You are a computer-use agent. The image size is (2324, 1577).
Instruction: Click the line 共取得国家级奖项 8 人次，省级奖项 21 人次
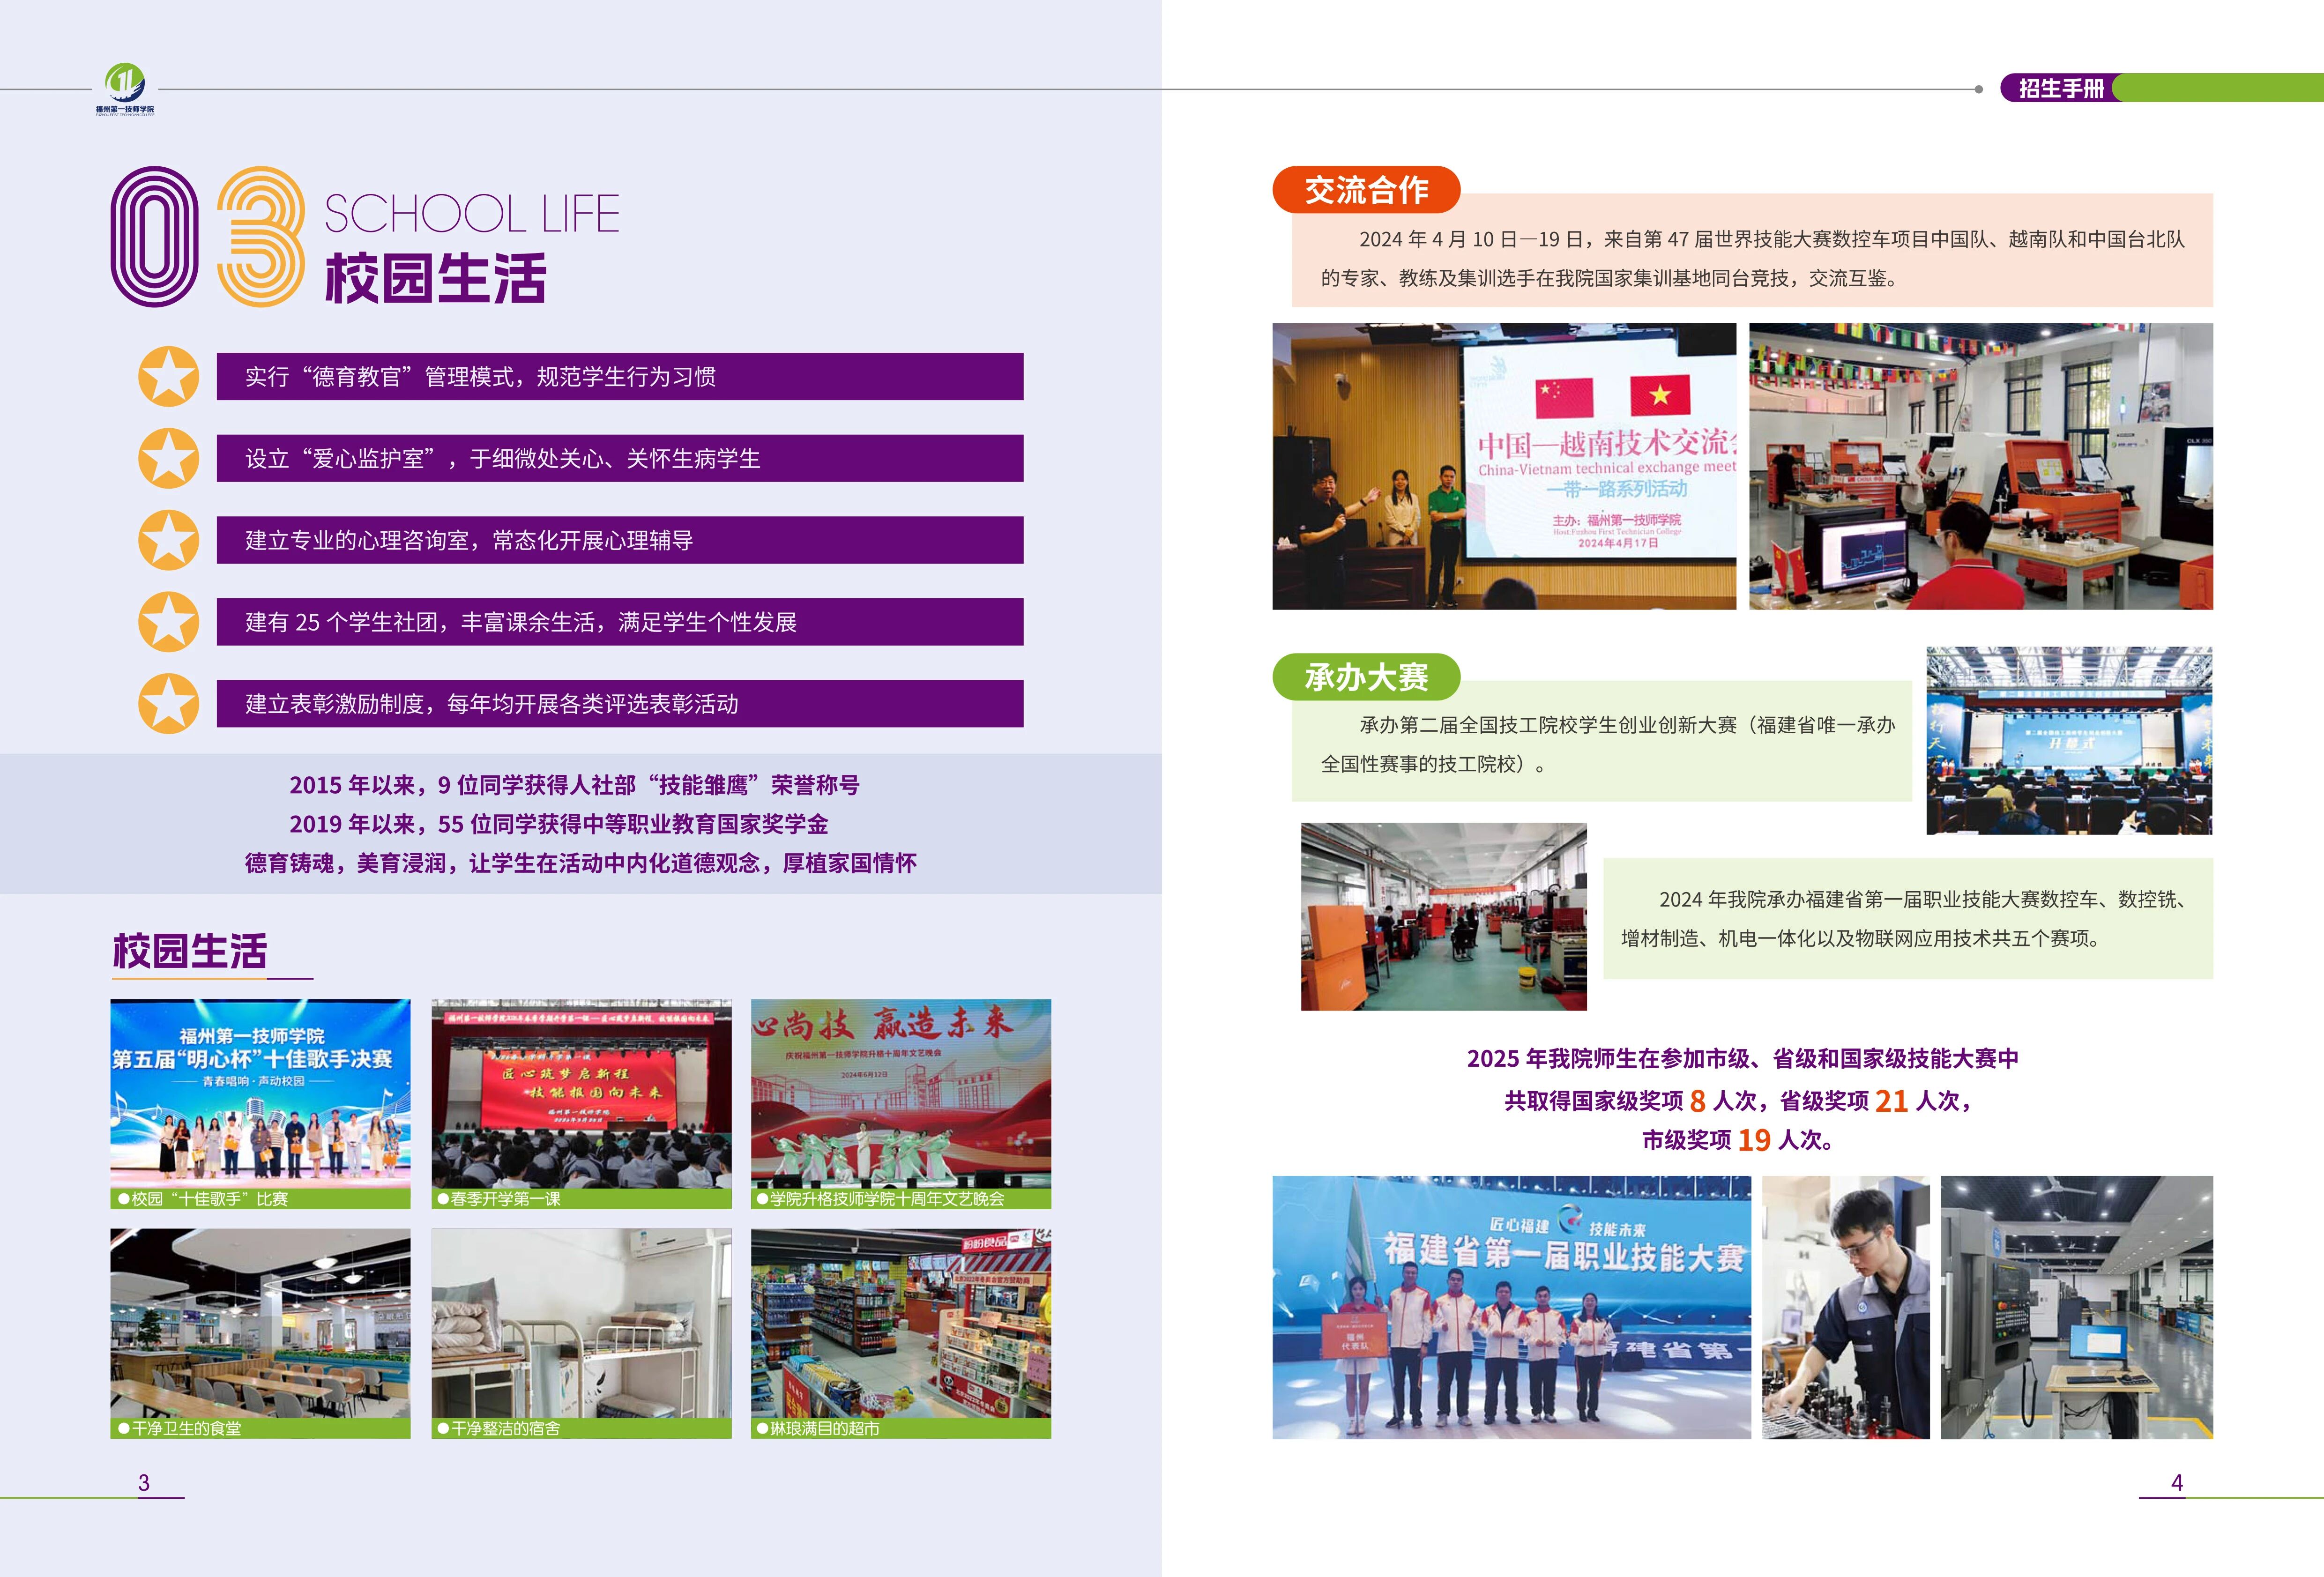[x=1738, y=1100]
